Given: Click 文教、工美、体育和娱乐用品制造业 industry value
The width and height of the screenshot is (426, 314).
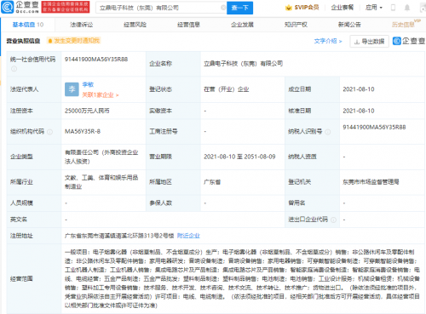Looking at the screenshot, I should click(101, 182).
